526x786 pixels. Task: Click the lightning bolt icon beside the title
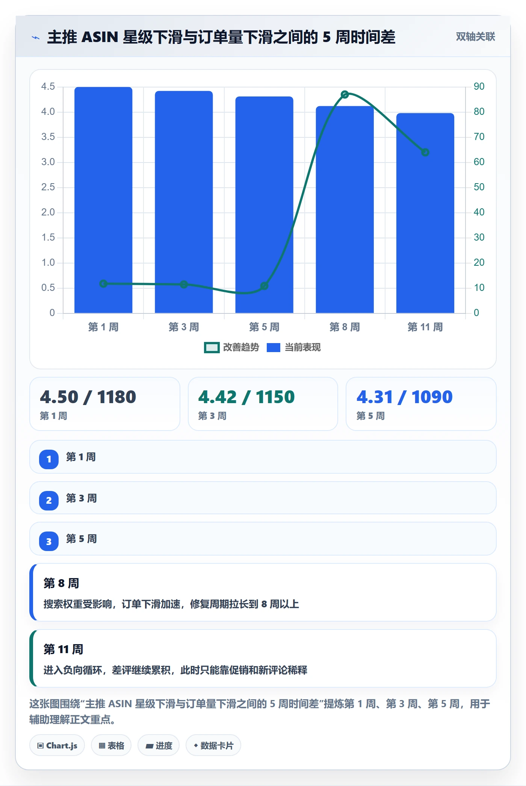coord(36,38)
